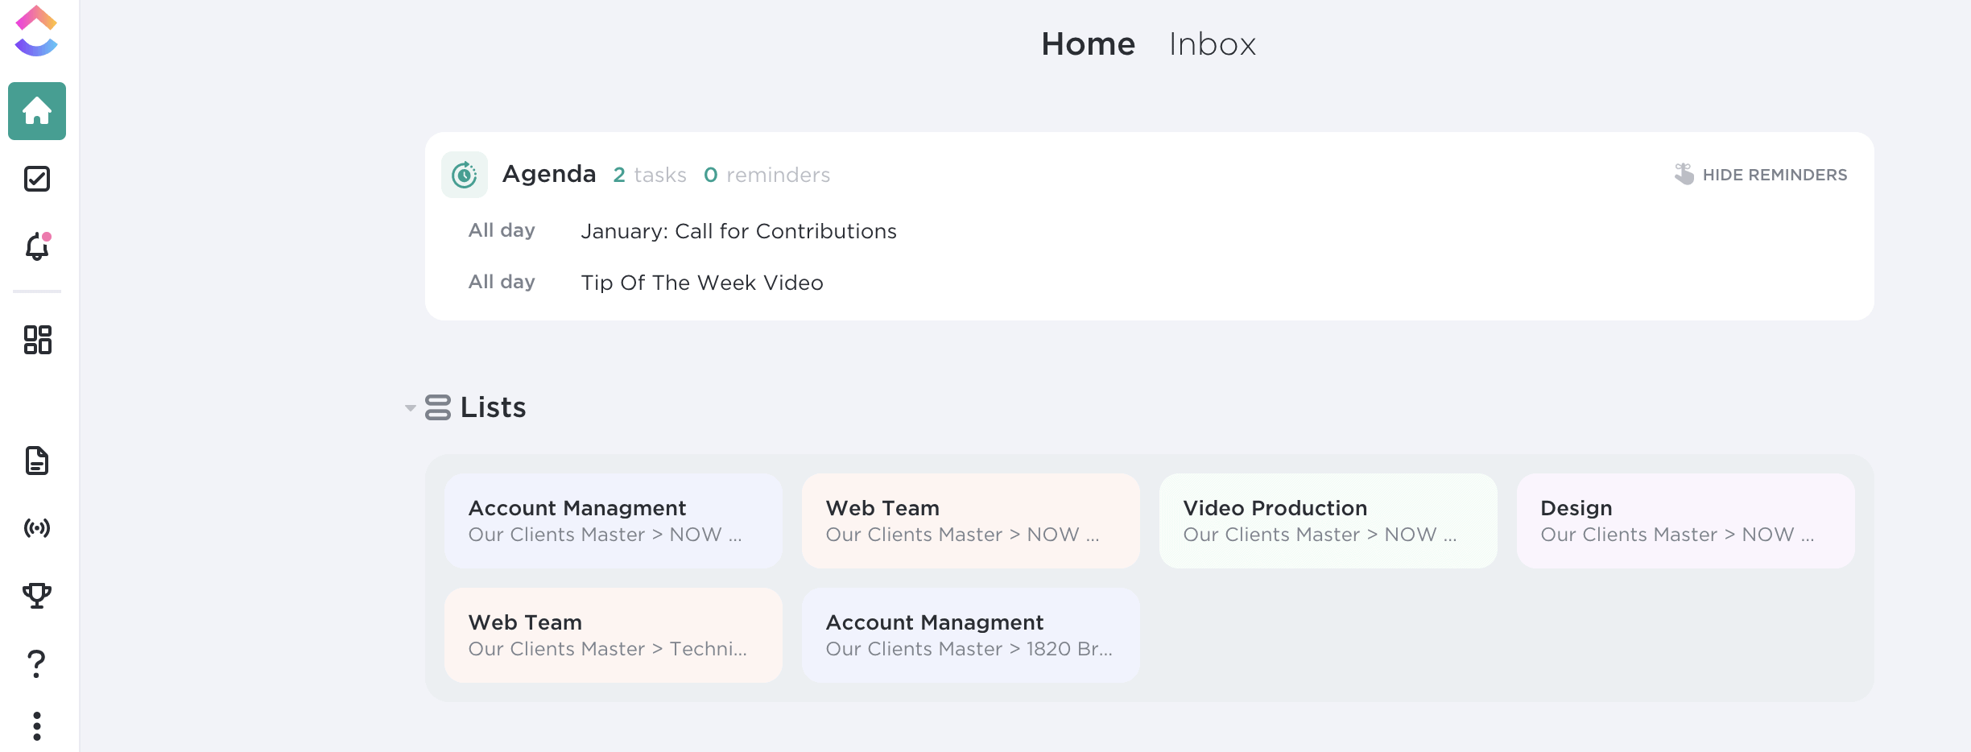1971x752 pixels.
Task: Open the Video Production list card
Action: pos(1328,521)
